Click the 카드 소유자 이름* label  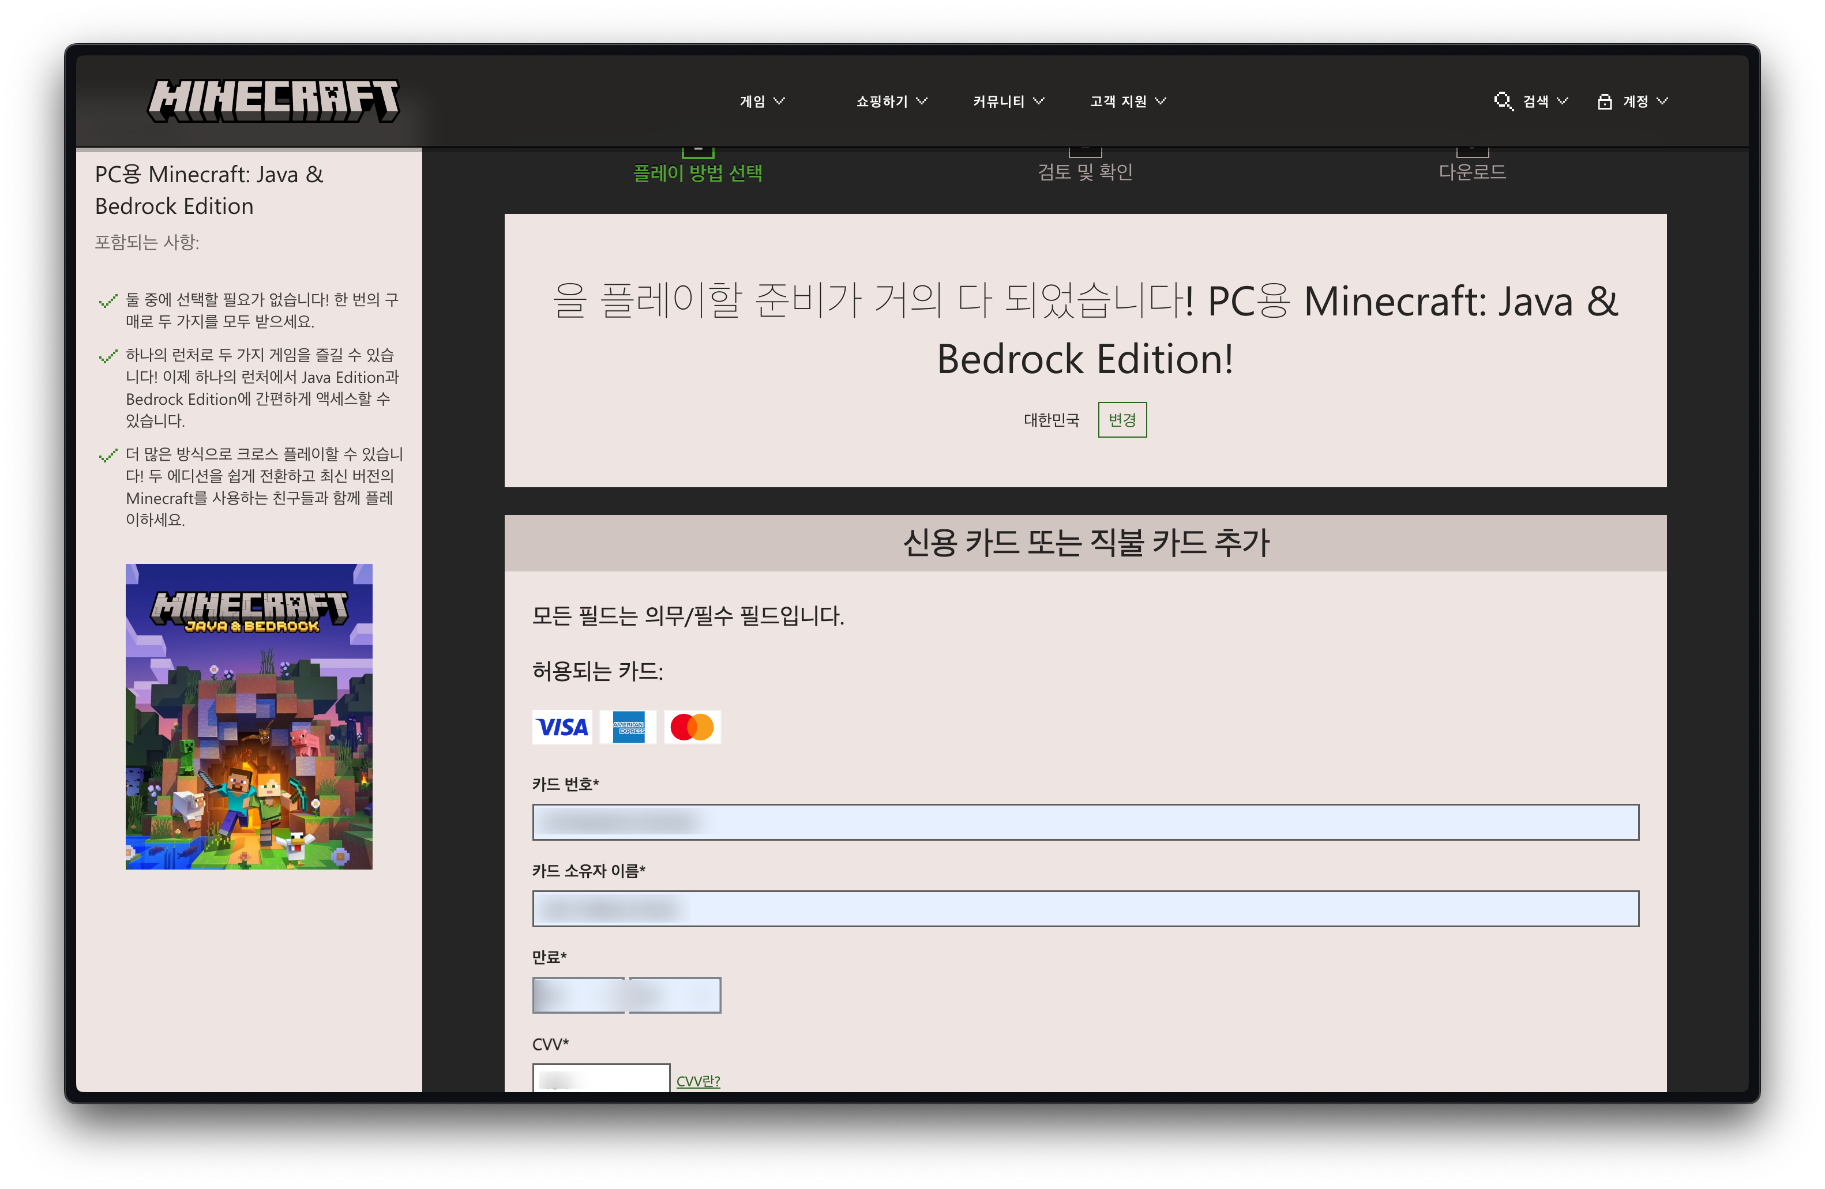point(589,870)
